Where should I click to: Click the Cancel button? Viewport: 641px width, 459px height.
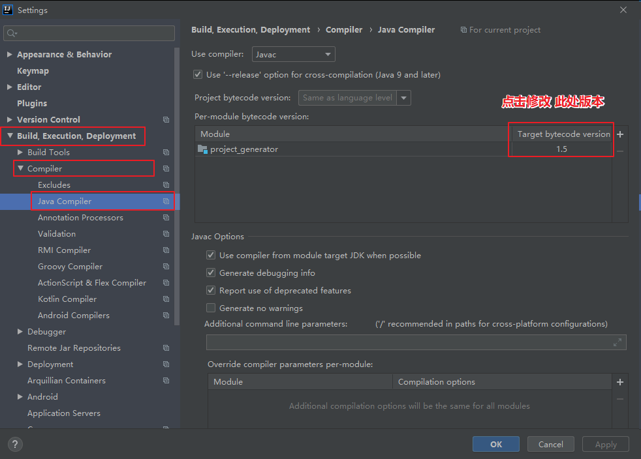coord(550,444)
